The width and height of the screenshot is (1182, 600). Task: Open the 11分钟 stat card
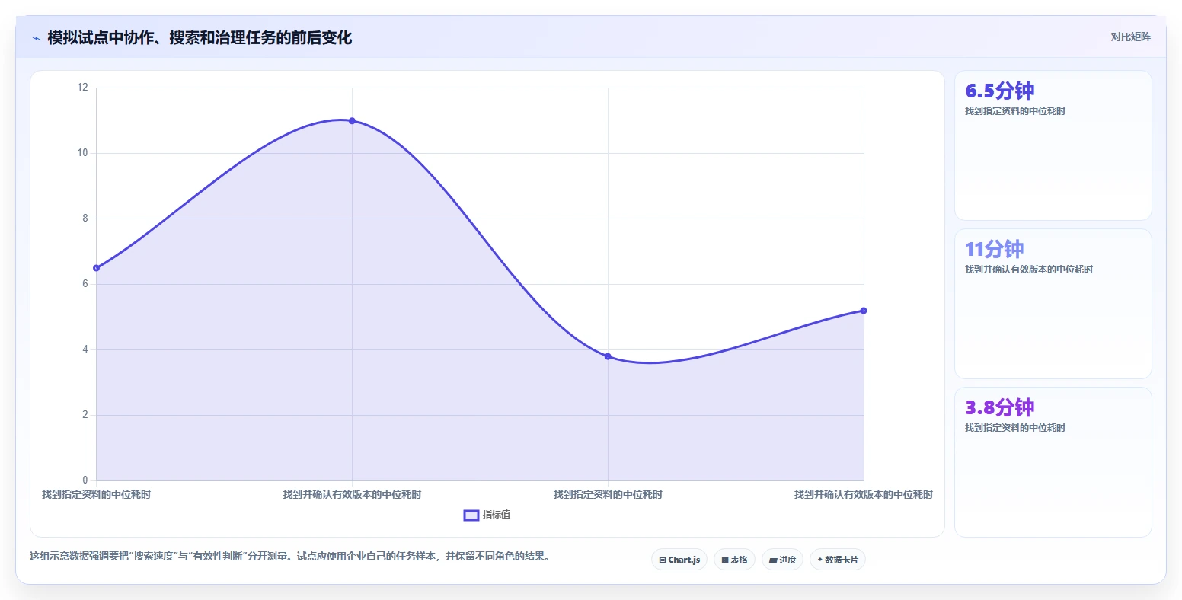point(1053,304)
